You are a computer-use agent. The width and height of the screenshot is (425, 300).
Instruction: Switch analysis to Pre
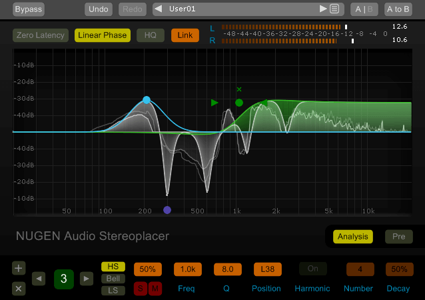tap(399, 237)
